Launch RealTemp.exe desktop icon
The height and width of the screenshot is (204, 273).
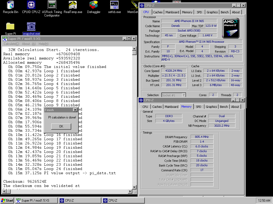[x=73, y=7]
